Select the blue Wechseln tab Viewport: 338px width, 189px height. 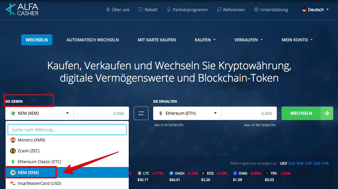coord(37,40)
